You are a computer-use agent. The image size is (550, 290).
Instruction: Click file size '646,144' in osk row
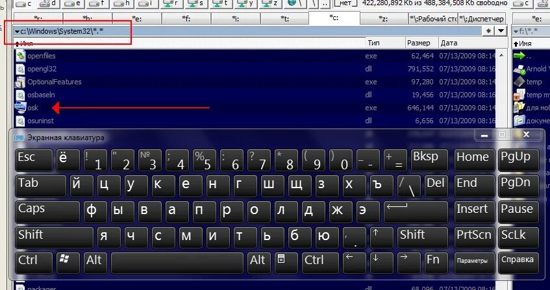coord(420,108)
